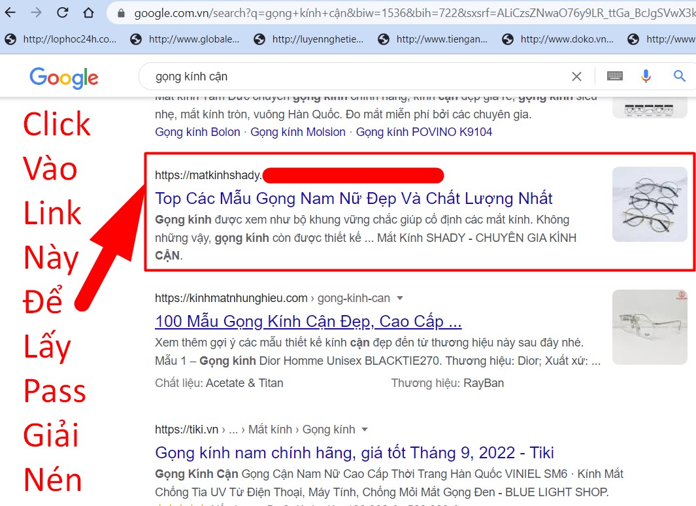
Task: Click the tiki.vn result URL
Action: [x=255, y=430]
